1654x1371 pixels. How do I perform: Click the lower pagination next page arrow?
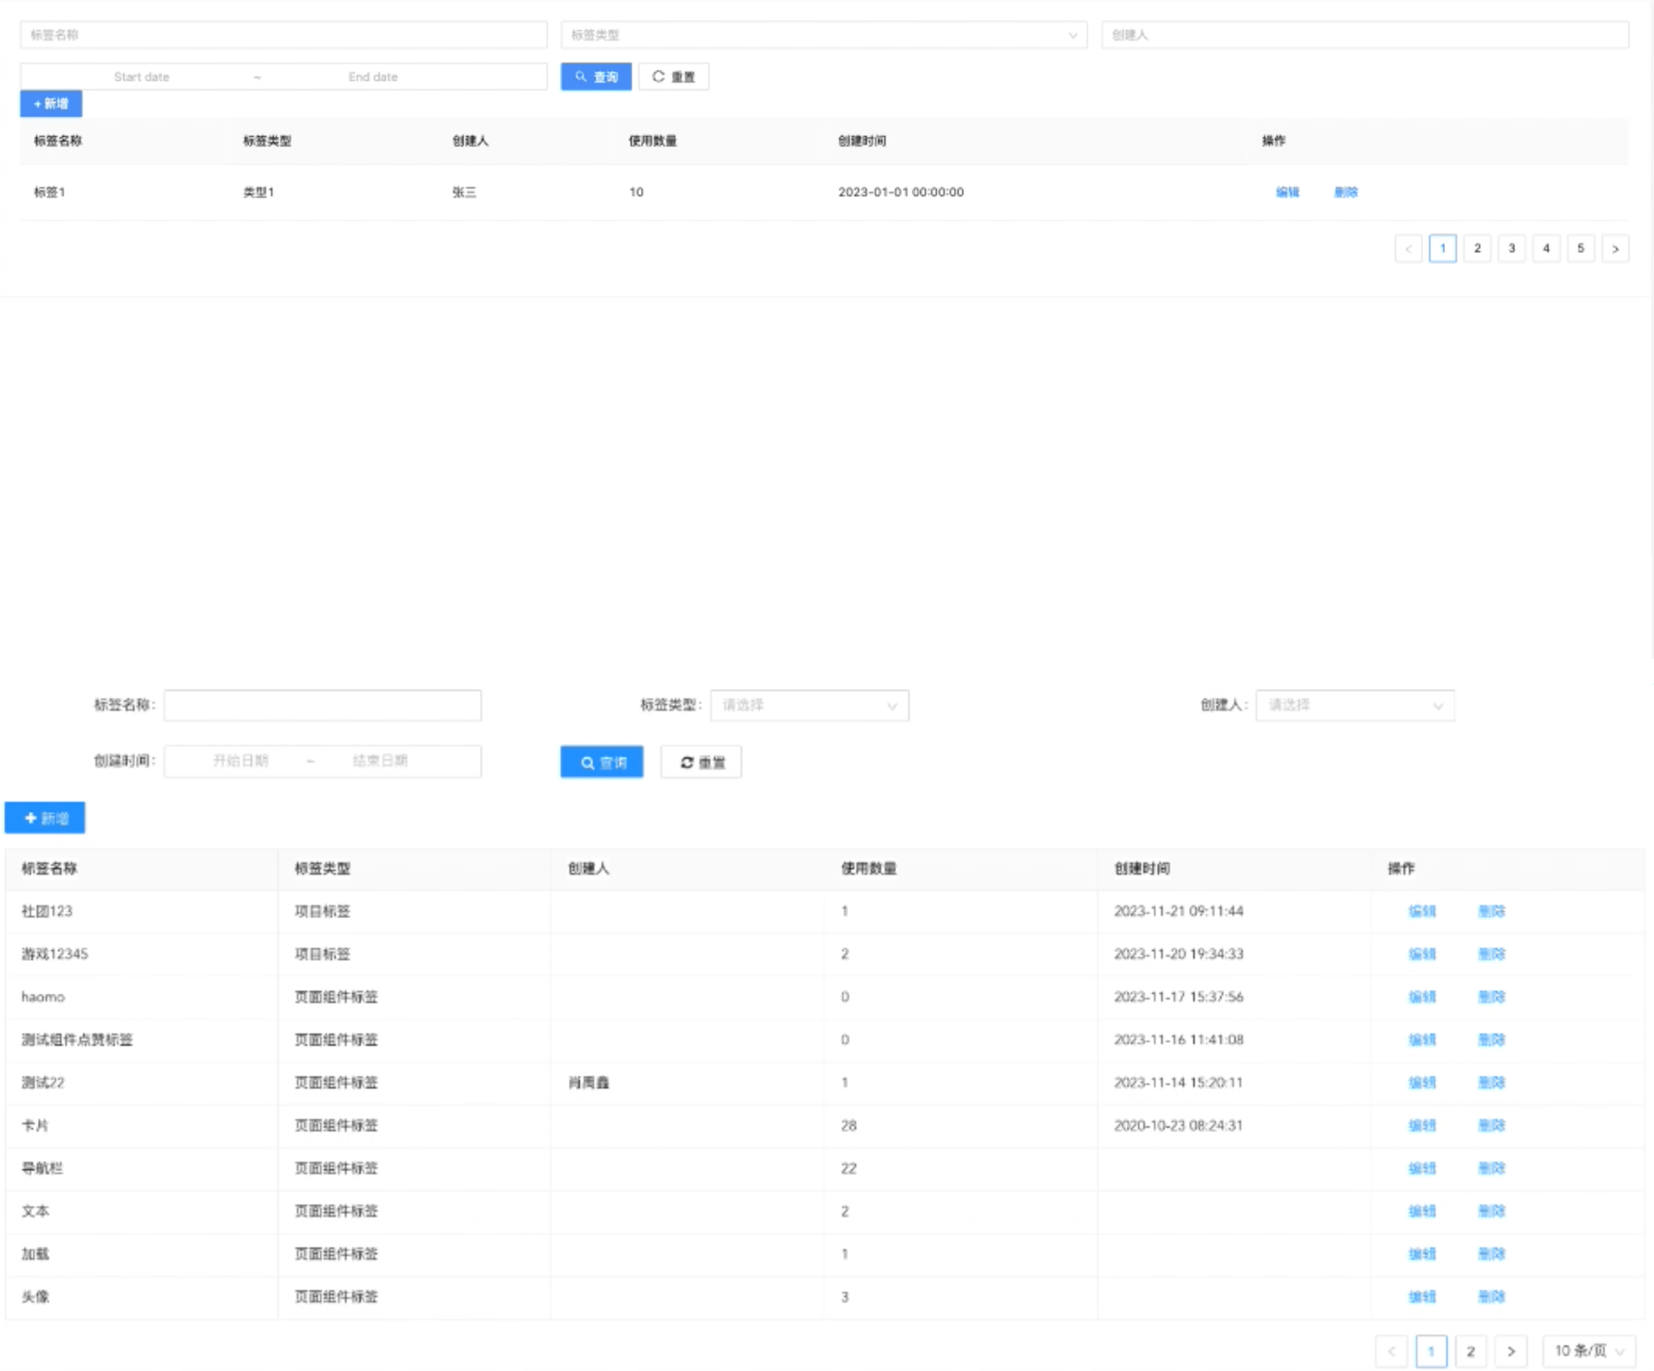pyautogui.click(x=1510, y=1350)
